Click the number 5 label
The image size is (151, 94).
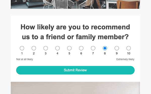pos(69,53)
